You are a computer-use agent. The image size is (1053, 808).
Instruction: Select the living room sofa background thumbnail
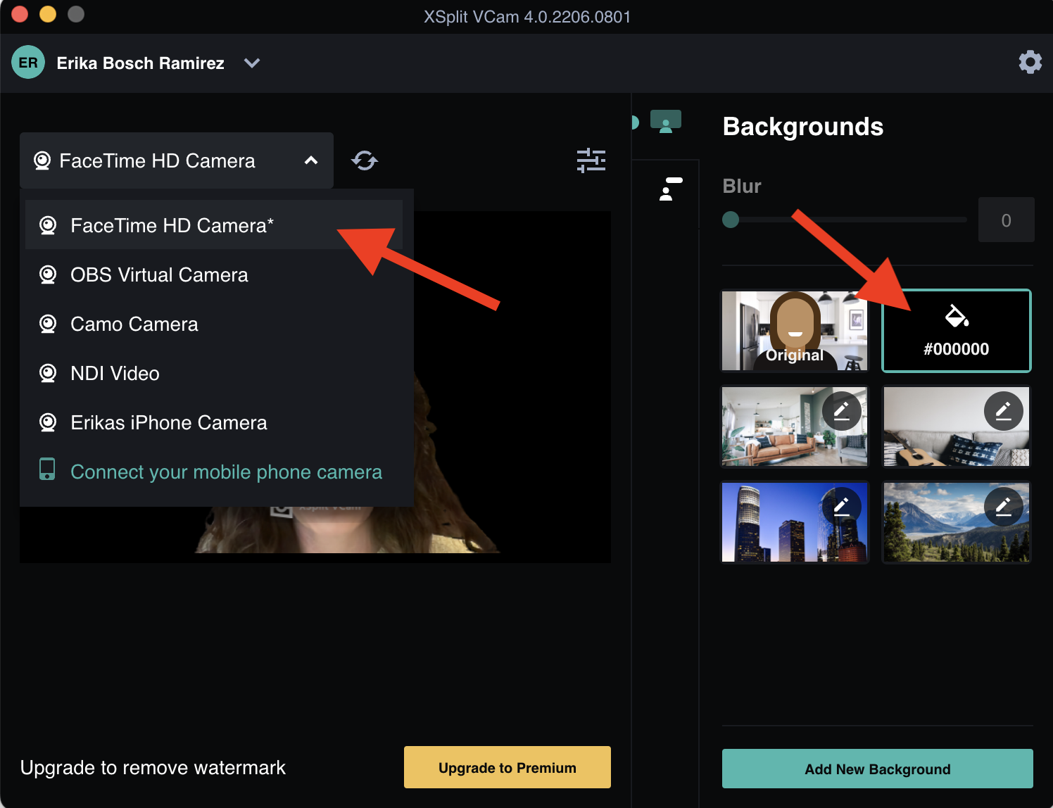pos(795,427)
